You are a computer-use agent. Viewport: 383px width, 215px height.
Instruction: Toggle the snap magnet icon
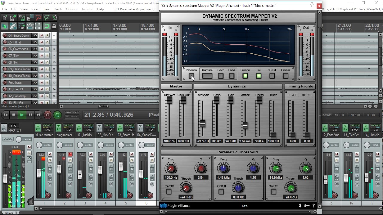coord(47,26)
